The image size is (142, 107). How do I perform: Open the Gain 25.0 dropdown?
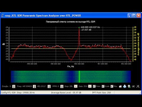tap(90, 86)
